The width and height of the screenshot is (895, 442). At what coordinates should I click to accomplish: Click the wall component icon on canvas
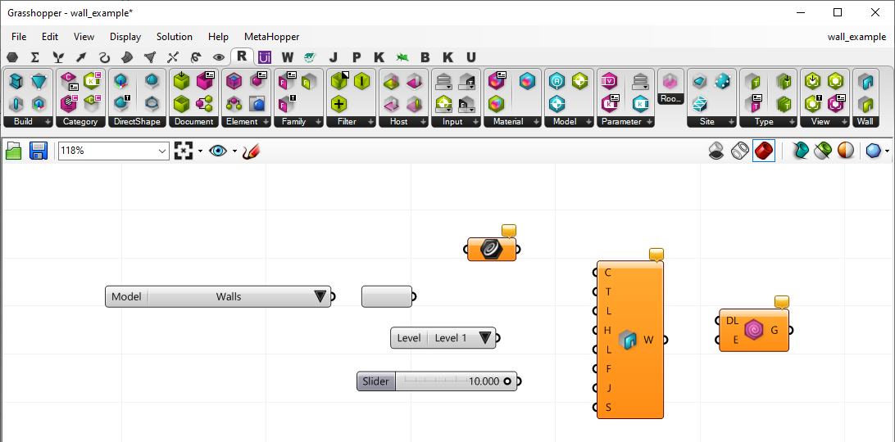click(628, 340)
